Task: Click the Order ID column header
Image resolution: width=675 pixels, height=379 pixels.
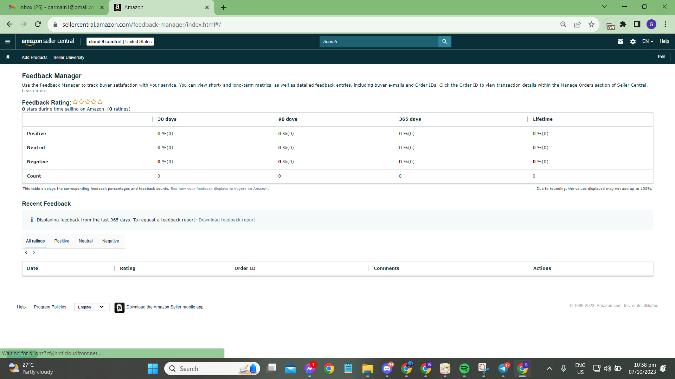Action: 245,268
